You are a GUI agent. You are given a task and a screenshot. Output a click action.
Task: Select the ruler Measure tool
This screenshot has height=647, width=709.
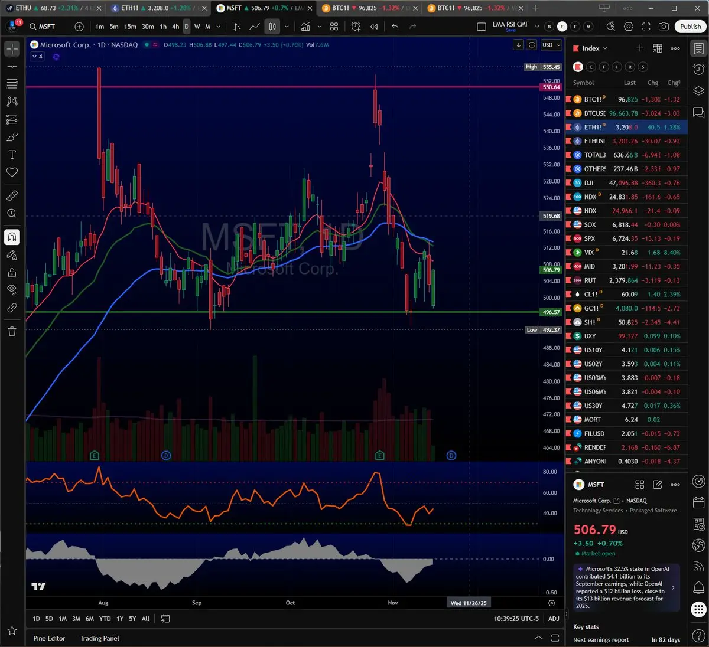point(12,195)
